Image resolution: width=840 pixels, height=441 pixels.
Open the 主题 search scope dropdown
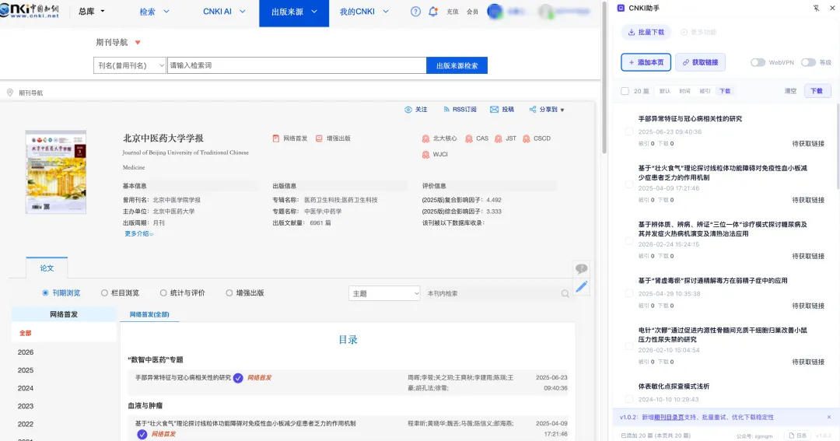pyautogui.click(x=384, y=293)
